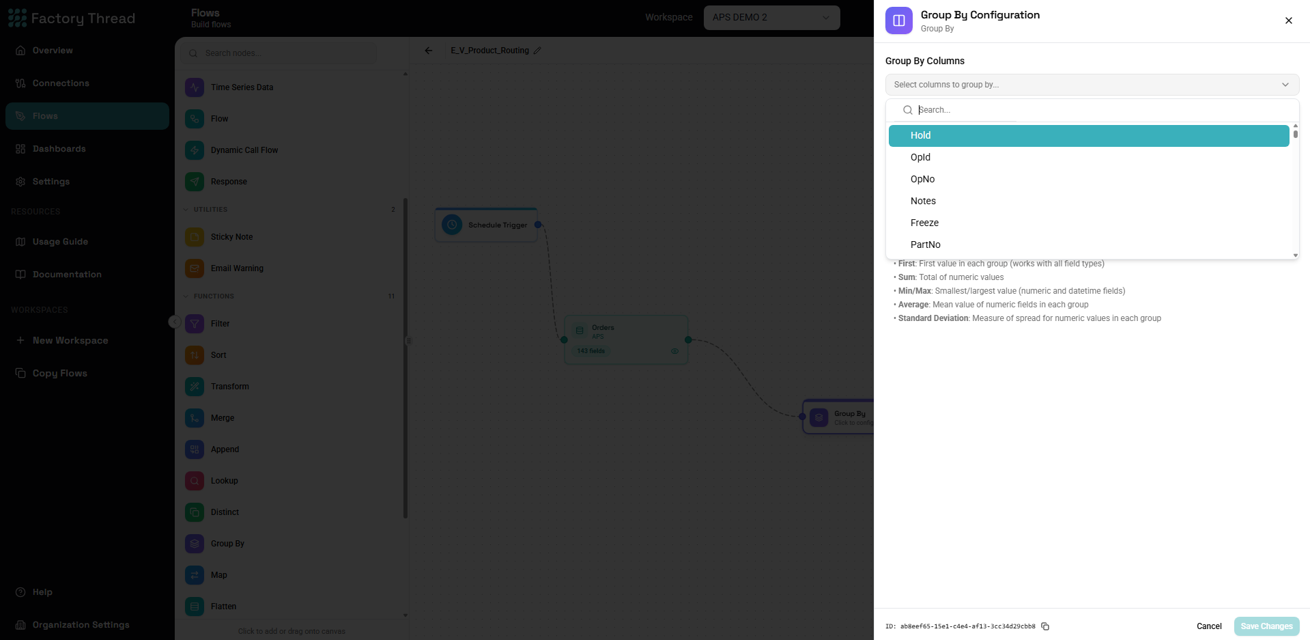Open the Group By Columns dropdown
This screenshot has width=1310, height=640.
pyautogui.click(x=1092, y=85)
